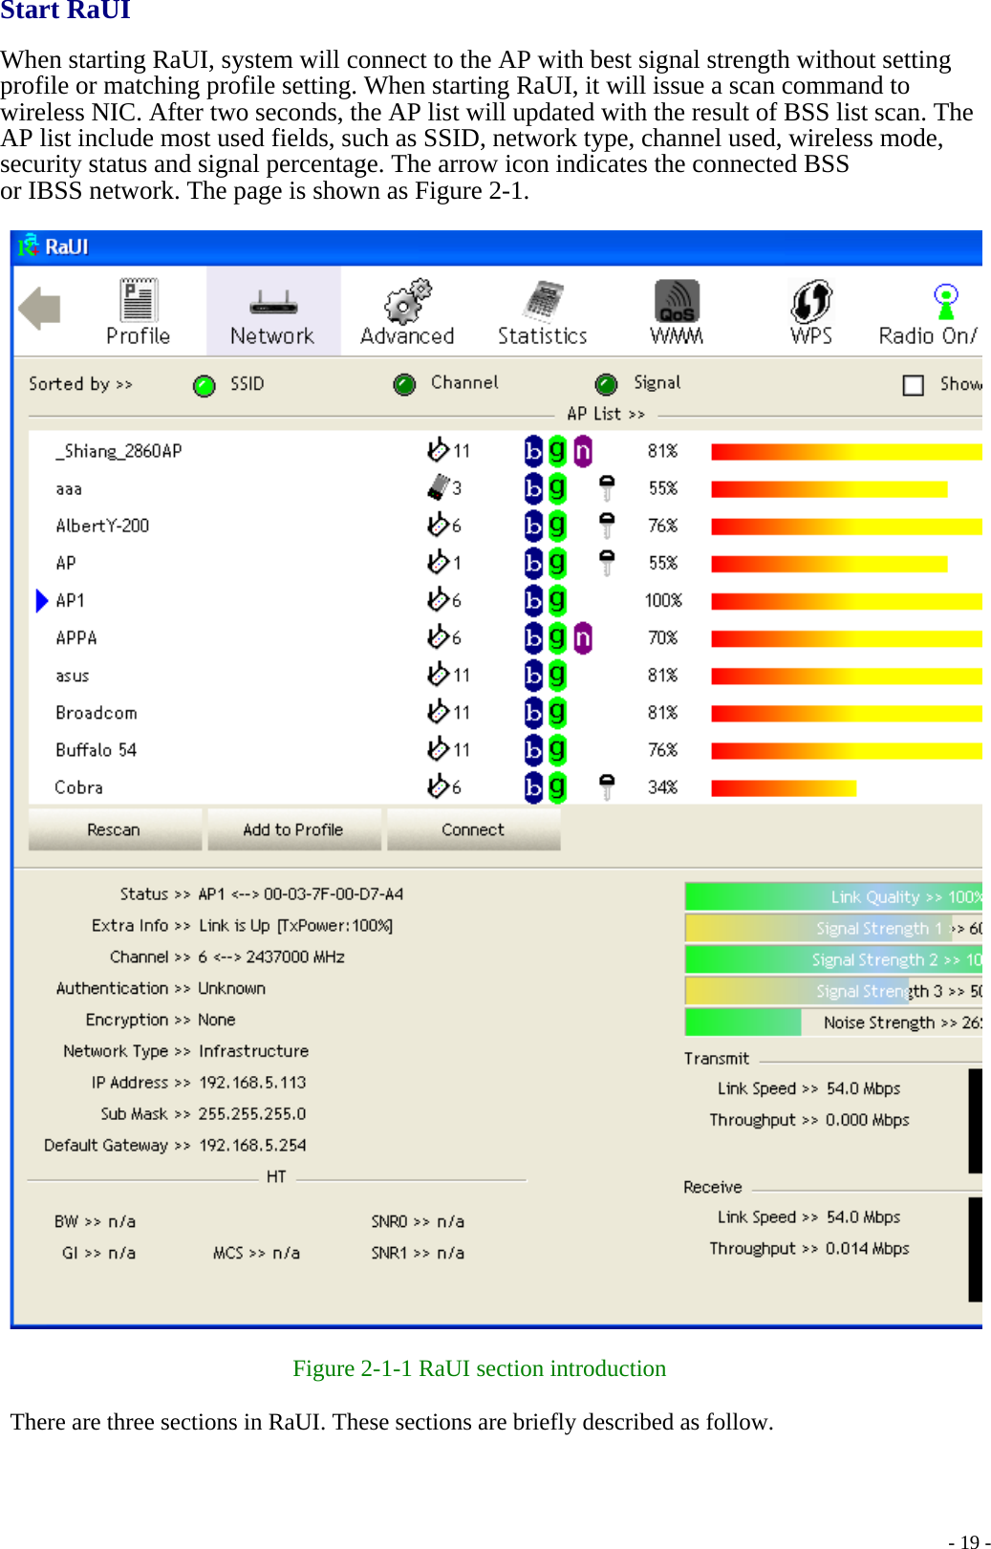Open the WMM QoS page
This screenshot has height=1549, width=991.
click(x=677, y=312)
